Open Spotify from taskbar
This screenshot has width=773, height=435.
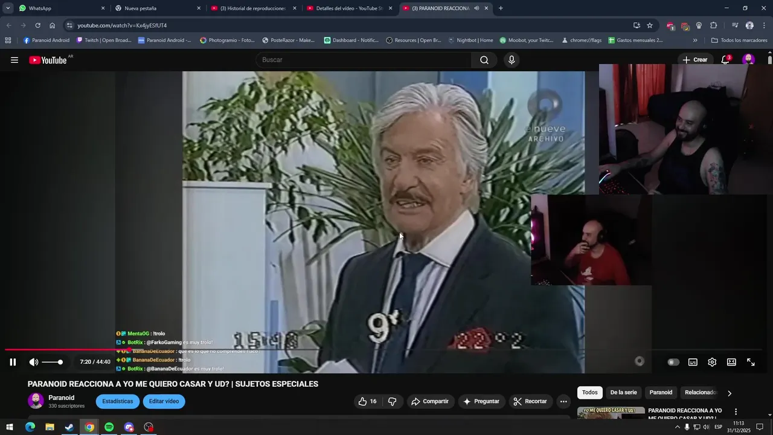tap(109, 427)
